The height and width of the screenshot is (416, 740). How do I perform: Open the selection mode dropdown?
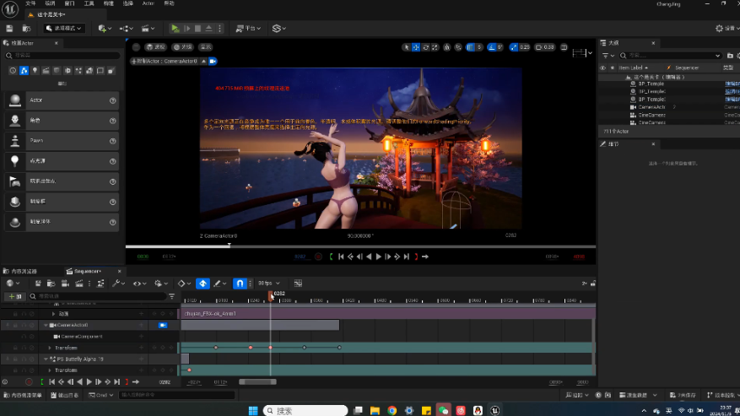pos(66,28)
